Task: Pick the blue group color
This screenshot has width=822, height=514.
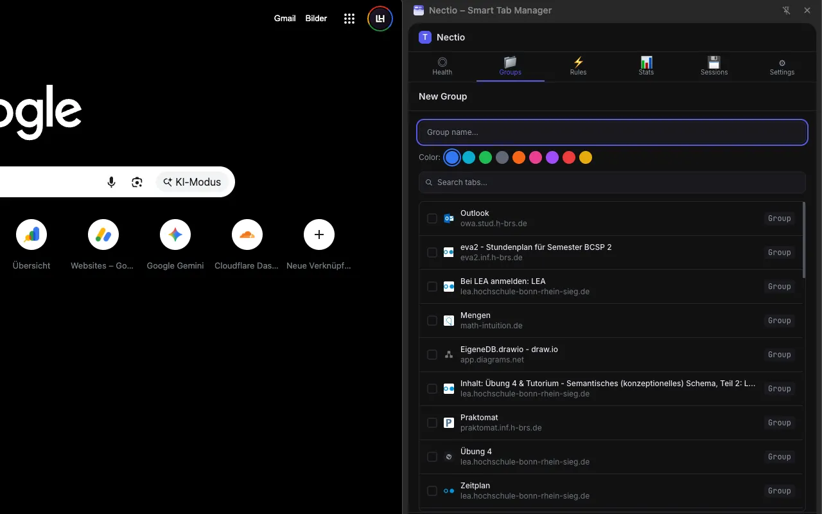Action: 452,157
